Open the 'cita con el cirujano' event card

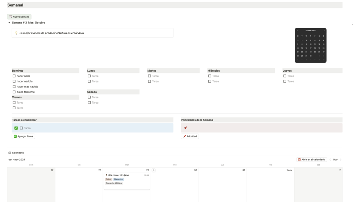point(127,181)
